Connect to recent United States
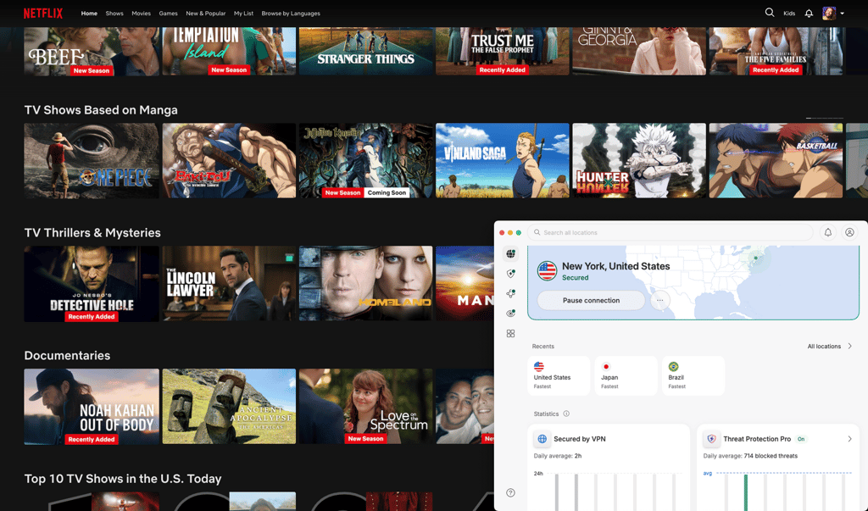 coord(559,376)
